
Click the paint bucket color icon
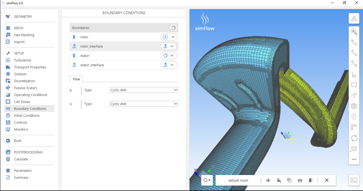[x=279, y=180]
